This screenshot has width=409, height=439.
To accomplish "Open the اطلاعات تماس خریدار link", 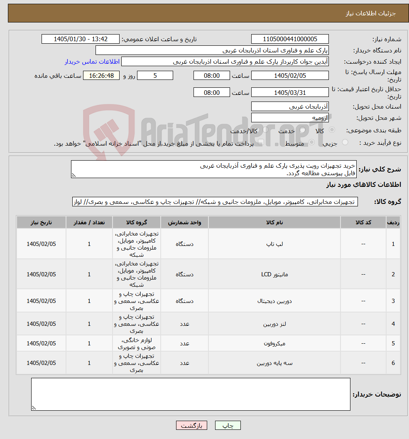I will (92, 62).
